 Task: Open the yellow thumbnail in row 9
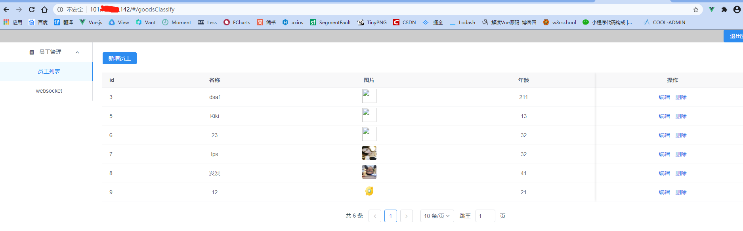[369, 191]
